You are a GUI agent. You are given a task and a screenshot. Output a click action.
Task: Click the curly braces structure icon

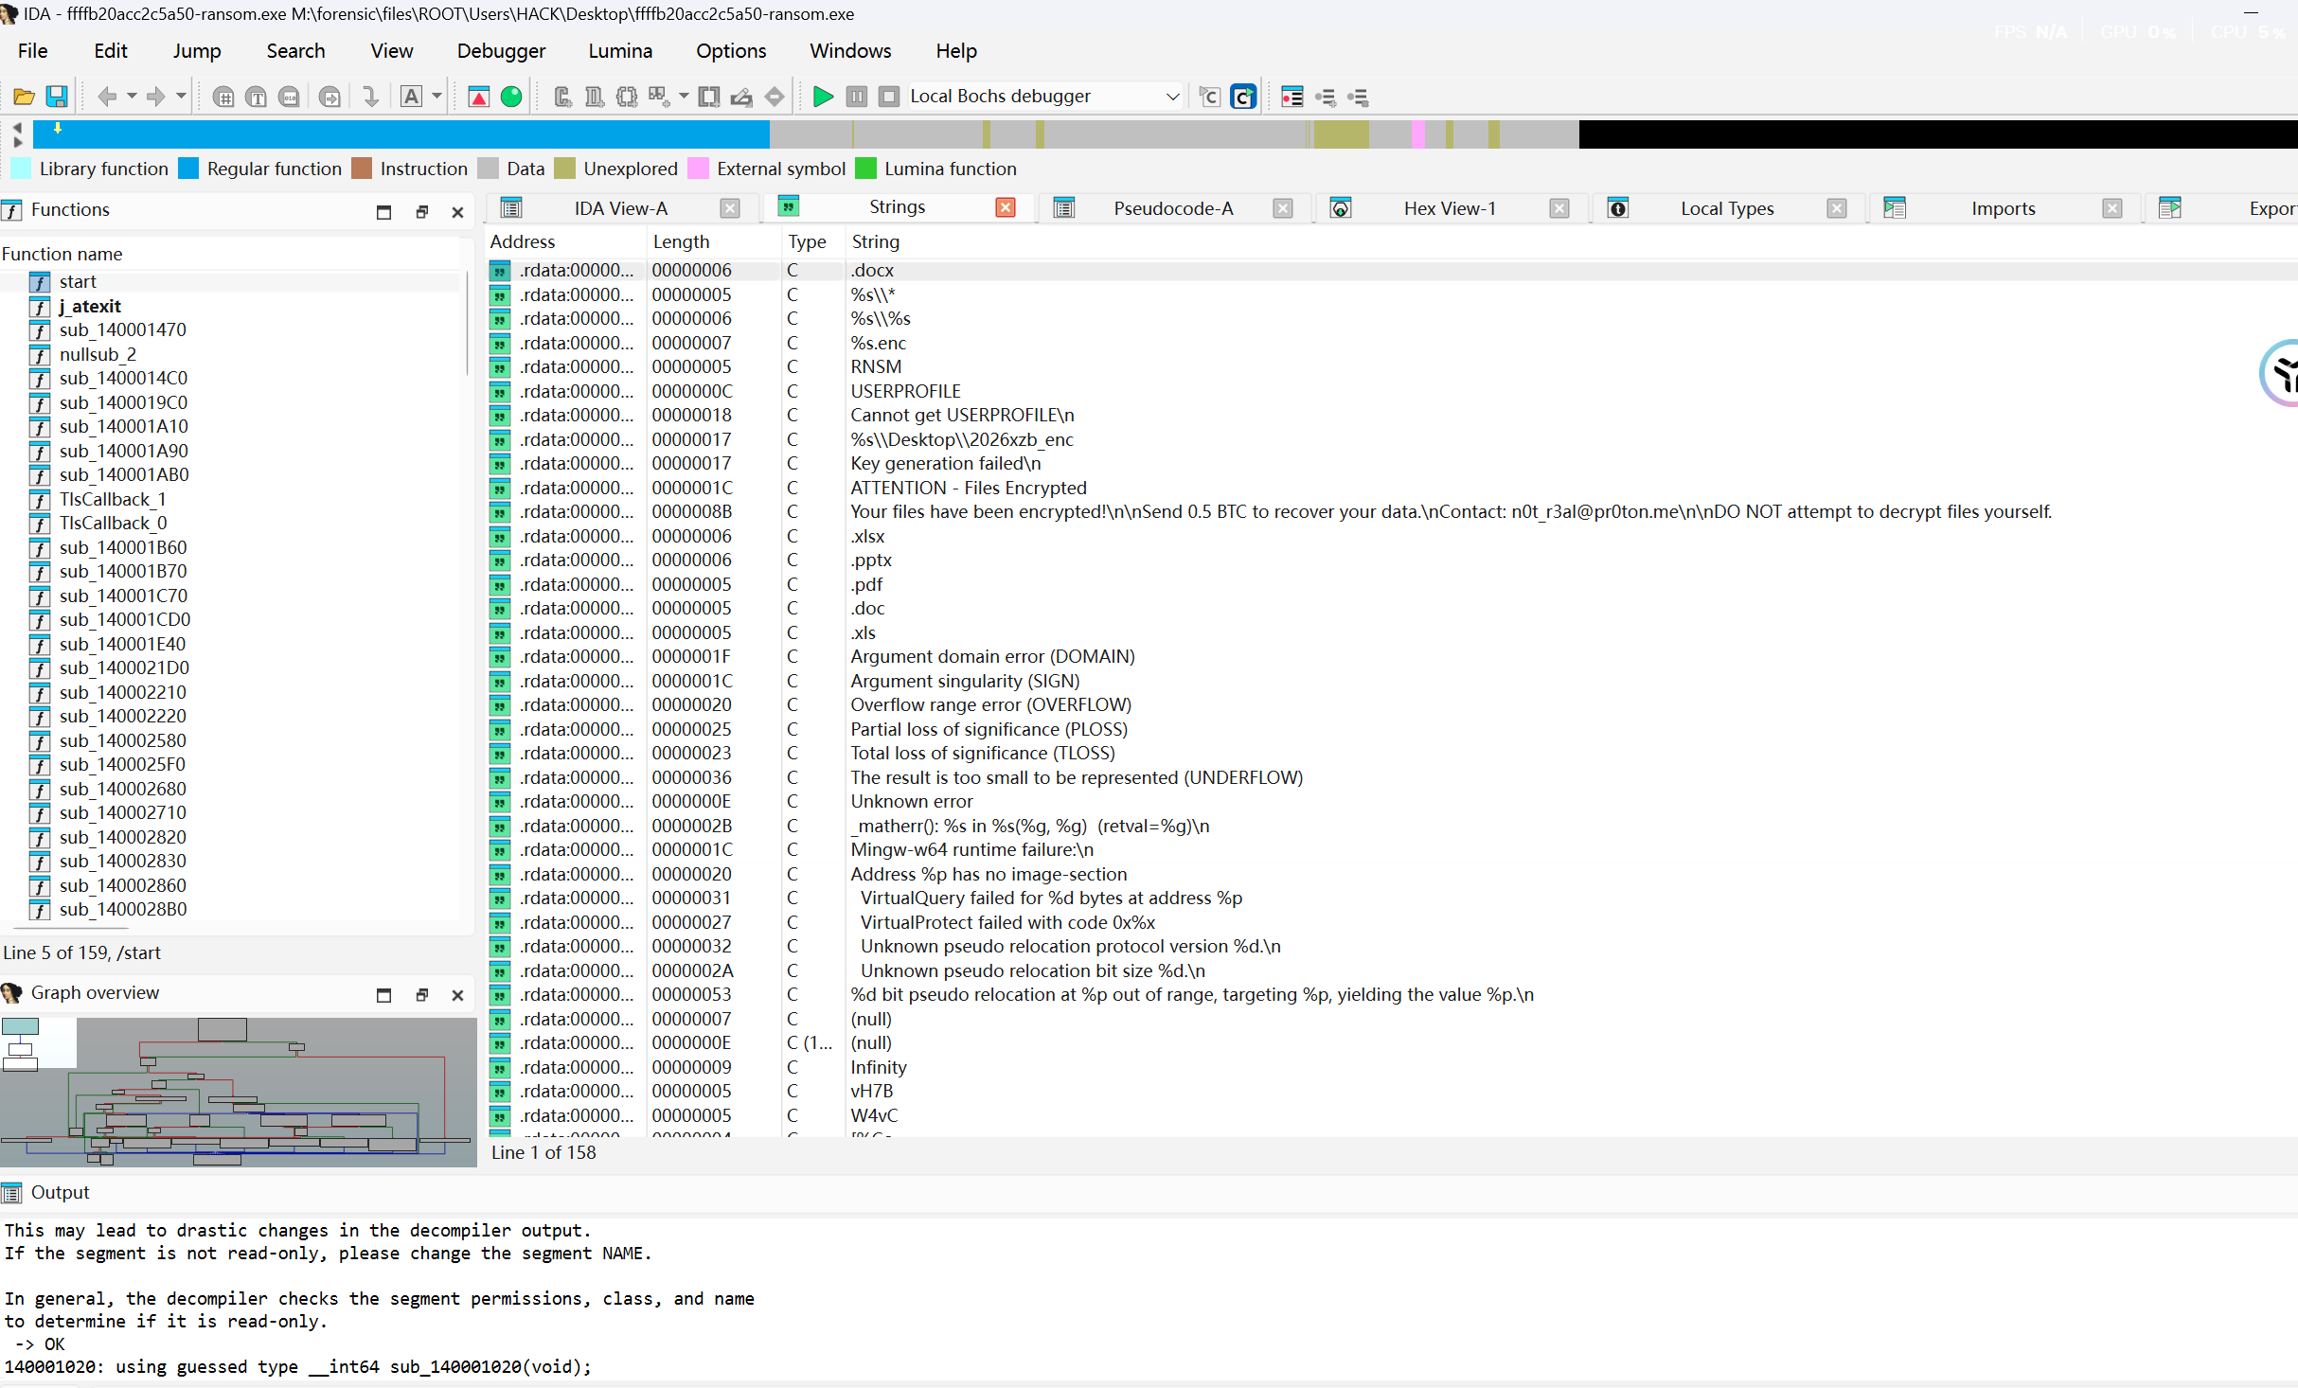[627, 97]
